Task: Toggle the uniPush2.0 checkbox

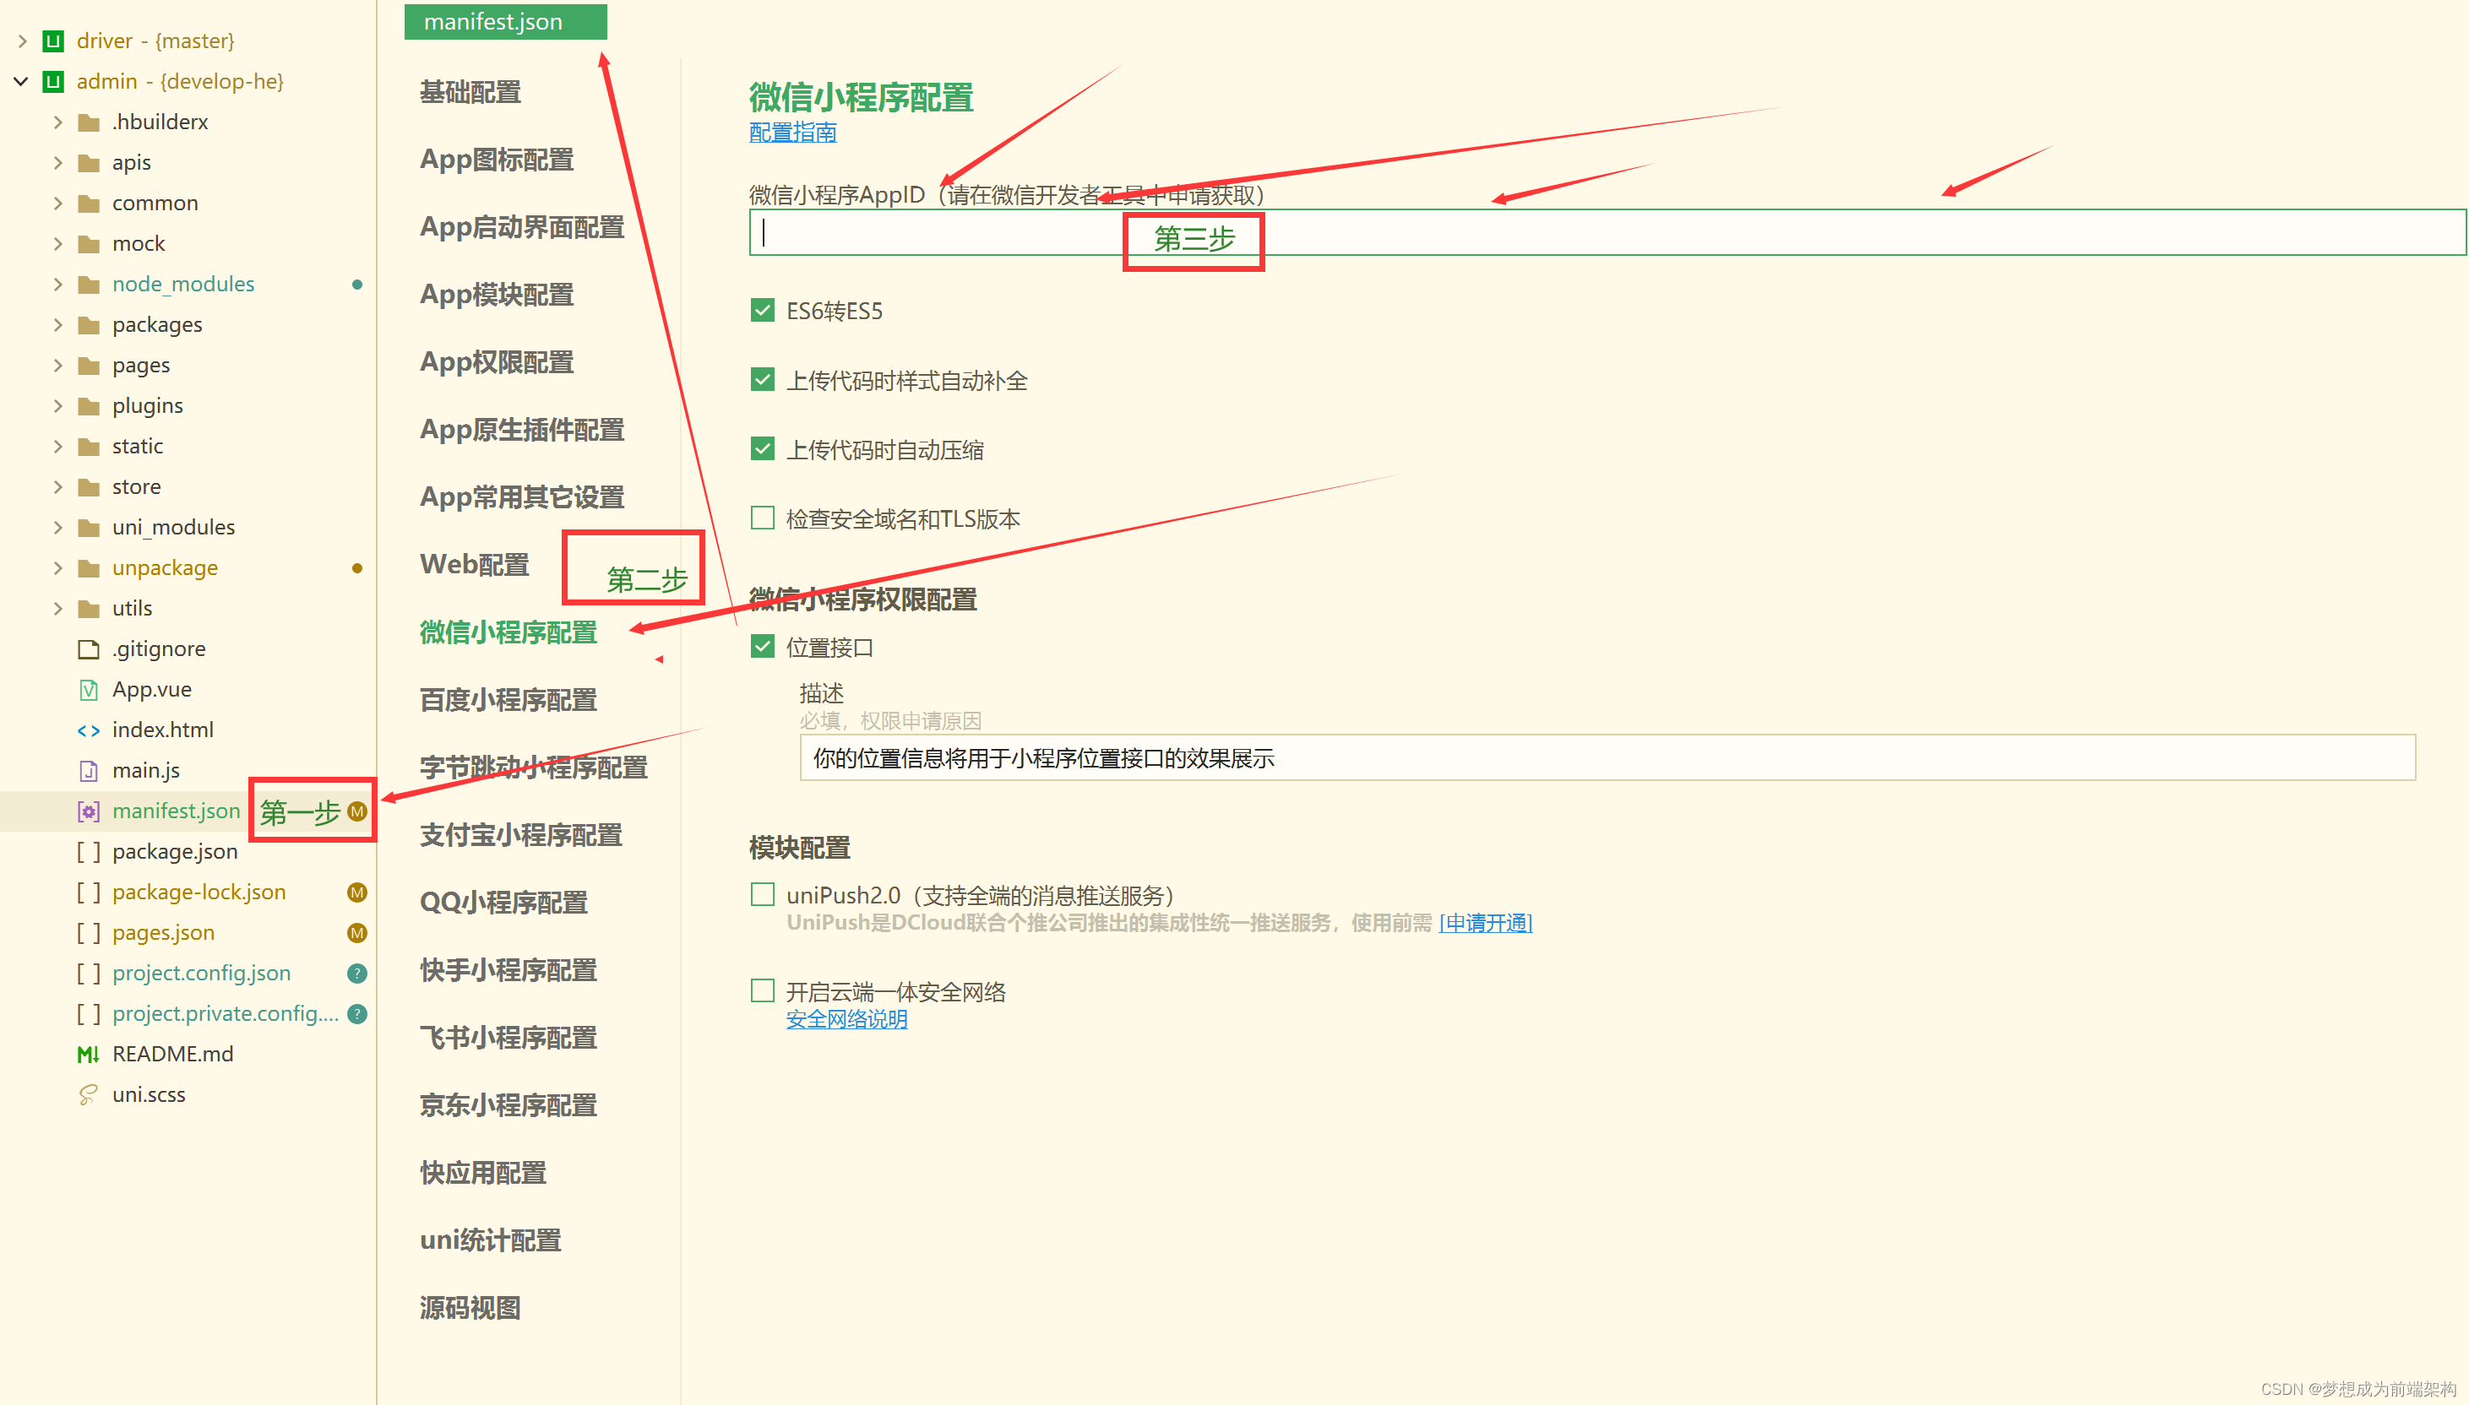Action: coord(763,894)
